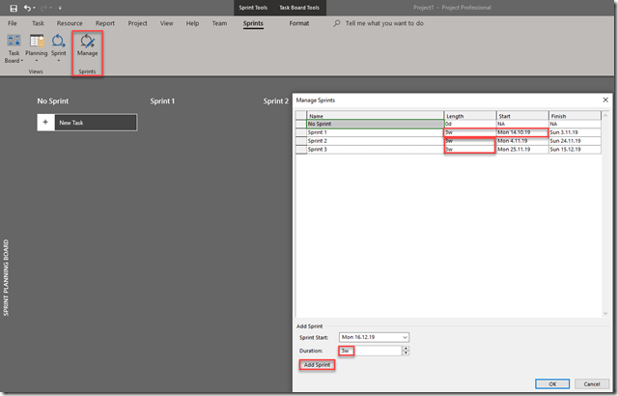
Task: Click the Undo arrow icon
Action: click(x=28, y=7)
